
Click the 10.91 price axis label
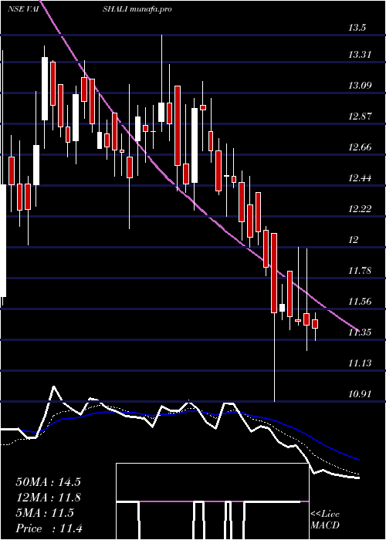(x=360, y=394)
